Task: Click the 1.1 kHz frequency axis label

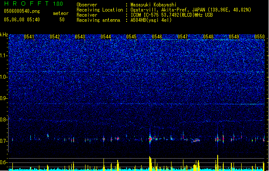Action: (x=4, y=56)
